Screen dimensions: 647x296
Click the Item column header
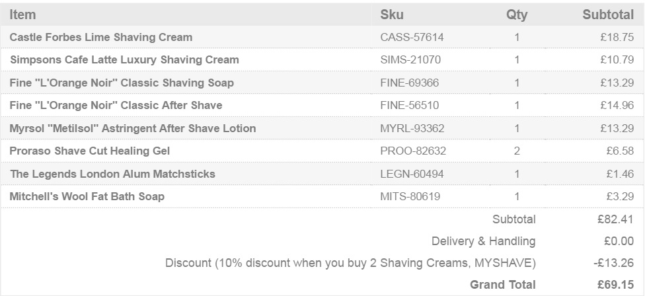22,15
